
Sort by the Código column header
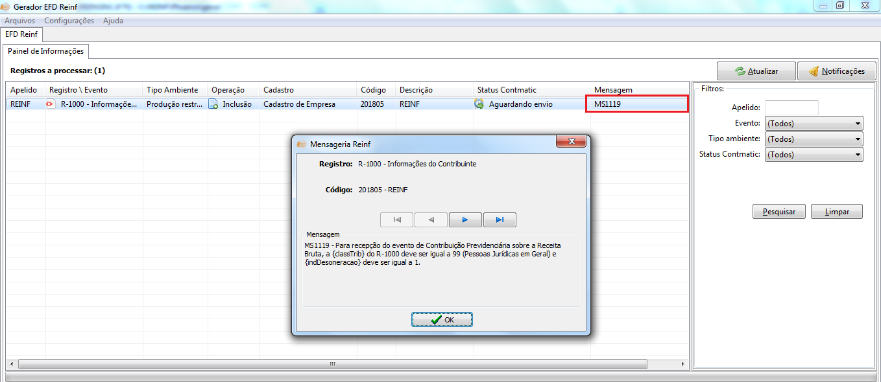pos(376,90)
